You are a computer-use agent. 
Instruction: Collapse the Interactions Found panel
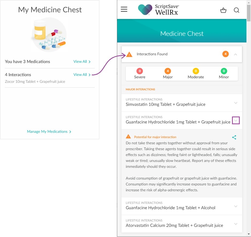[x=235, y=55]
